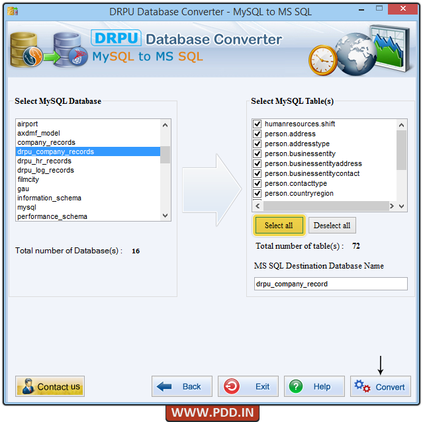
Task: Select the filmcity database
Action: click(88, 179)
